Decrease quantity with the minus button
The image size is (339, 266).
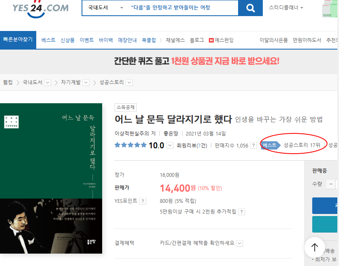coord(331,184)
